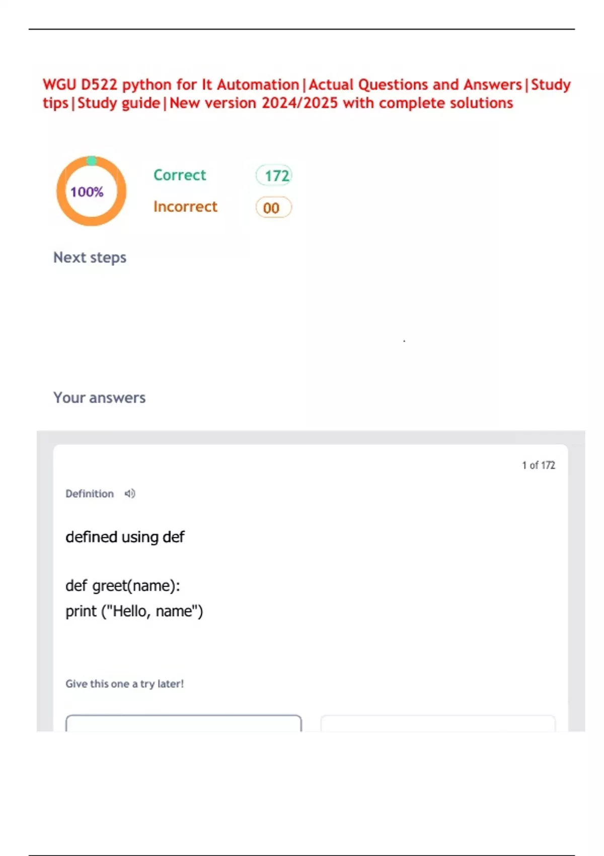This screenshot has height=856, width=604.
Task: Click the Definition card type label
Action: point(90,494)
